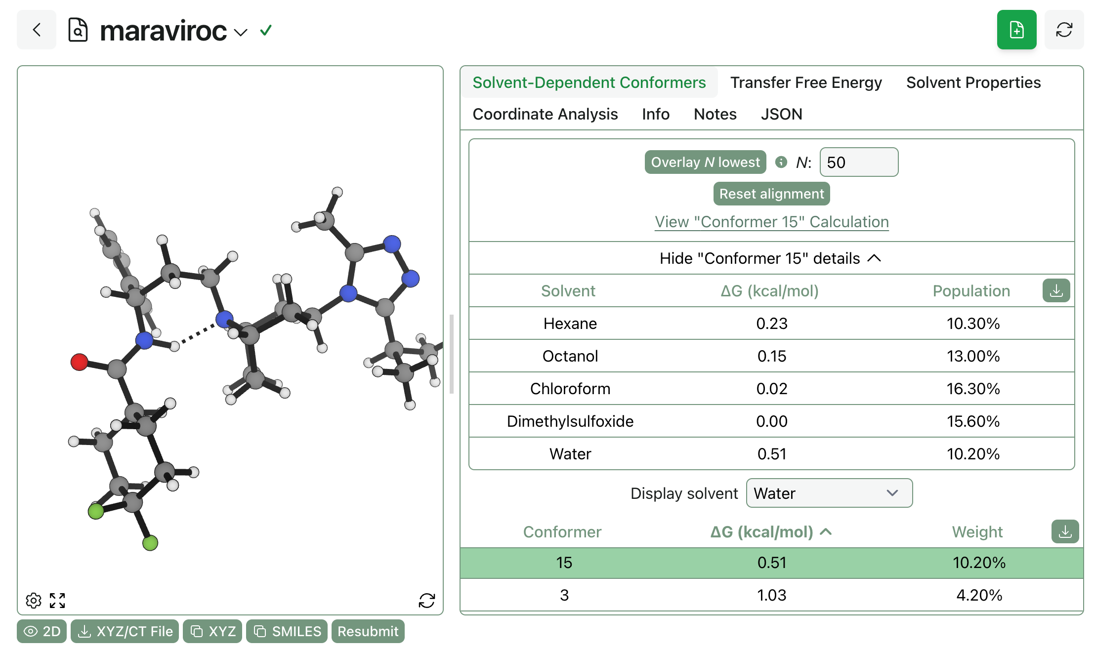
Task: Select conformer 3 row in table
Action: tap(770, 595)
